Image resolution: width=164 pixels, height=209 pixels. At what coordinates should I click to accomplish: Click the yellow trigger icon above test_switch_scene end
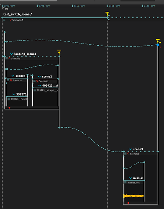point(107,14)
